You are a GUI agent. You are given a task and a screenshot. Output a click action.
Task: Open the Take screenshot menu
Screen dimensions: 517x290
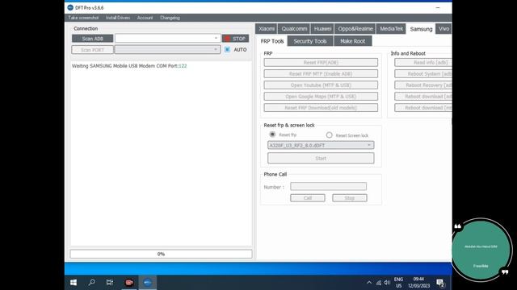(x=83, y=18)
